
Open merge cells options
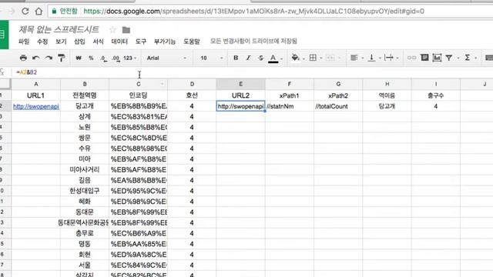pos(330,58)
